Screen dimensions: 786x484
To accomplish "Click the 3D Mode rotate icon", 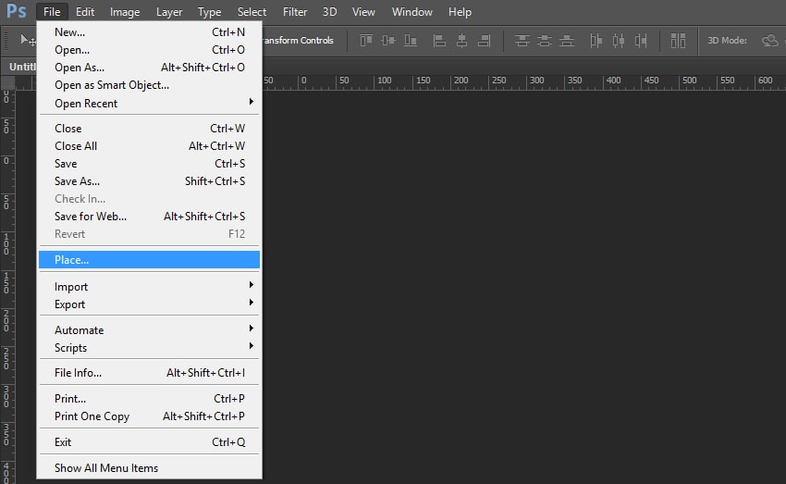I will pos(769,41).
